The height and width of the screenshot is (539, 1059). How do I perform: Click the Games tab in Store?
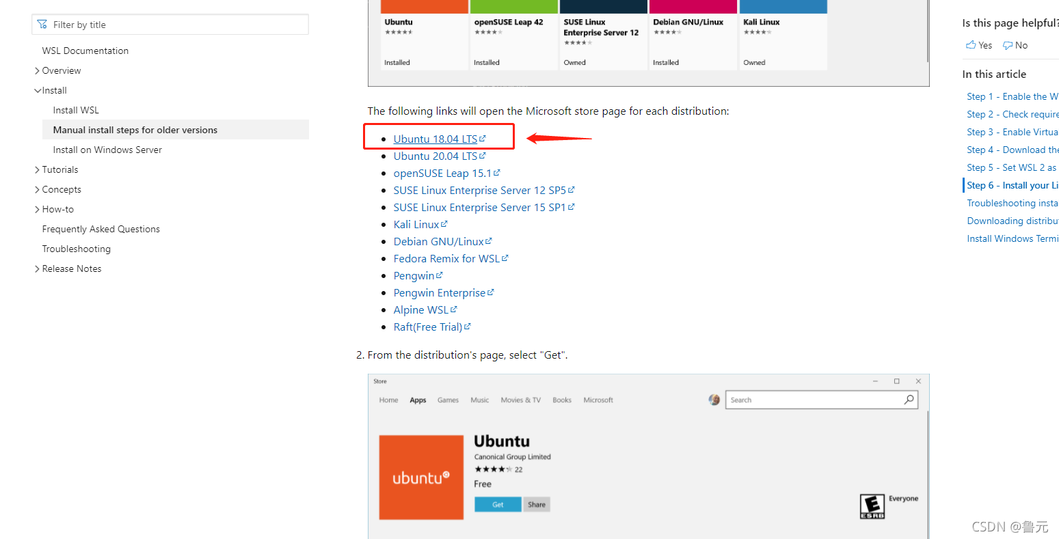[448, 400]
